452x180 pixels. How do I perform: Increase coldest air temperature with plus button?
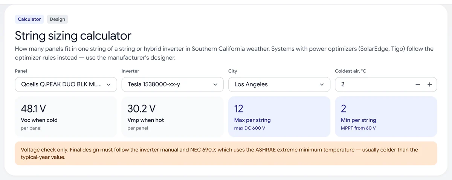429,84
